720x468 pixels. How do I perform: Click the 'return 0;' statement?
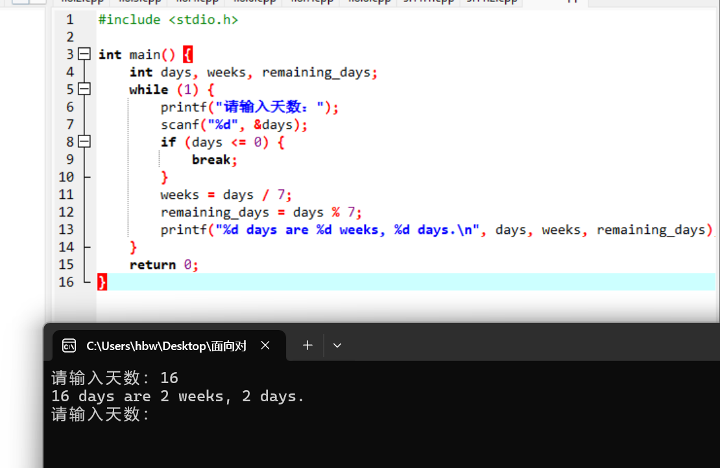tap(164, 264)
